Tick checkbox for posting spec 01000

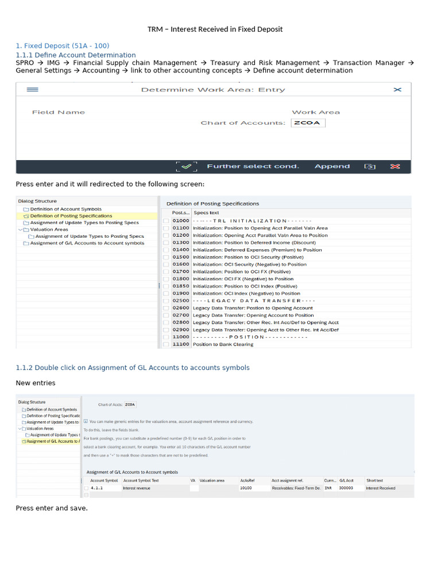pos(166,221)
